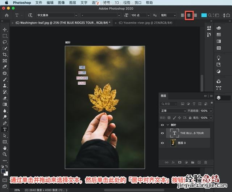Image resolution: width=232 pixels, height=192 pixels.
Task: Click the center align text button
Action: tap(189, 15)
